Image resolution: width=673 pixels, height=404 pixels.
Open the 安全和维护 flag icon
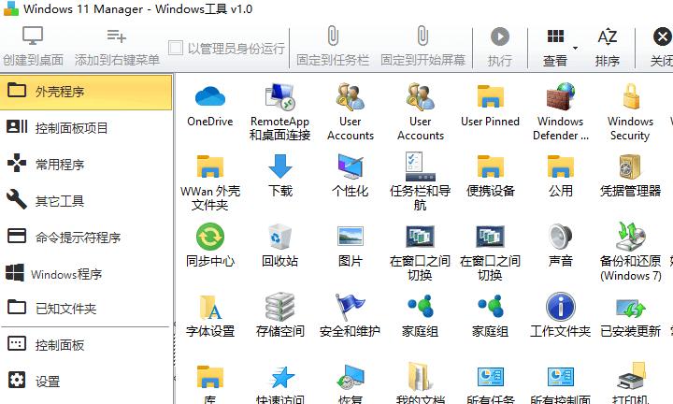(350, 308)
